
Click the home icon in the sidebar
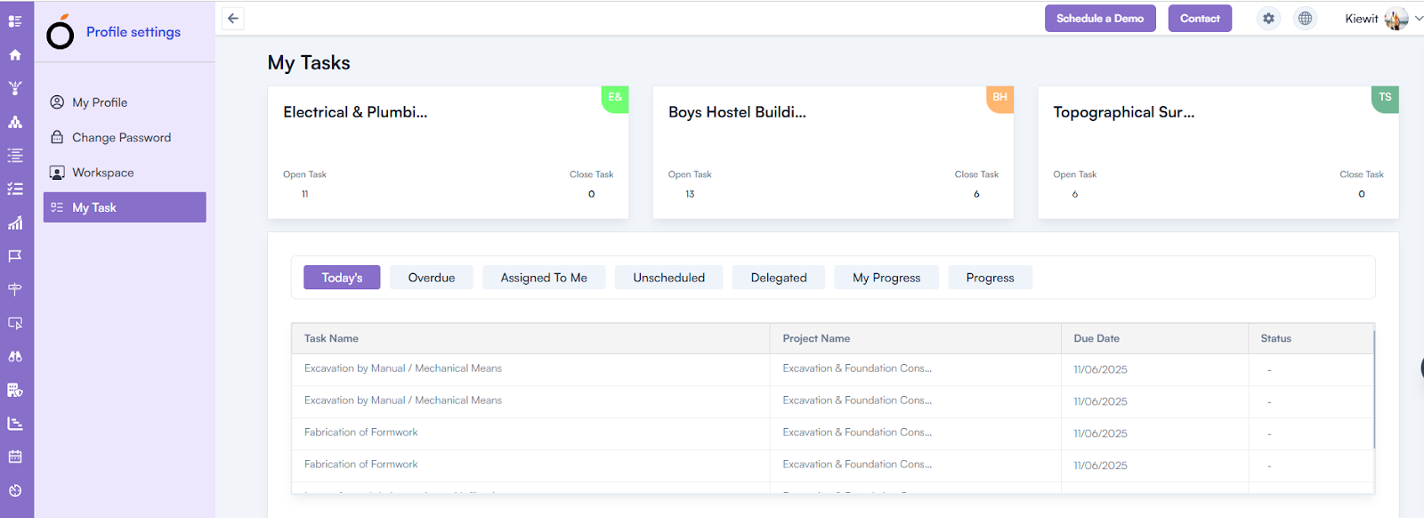pos(15,55)
